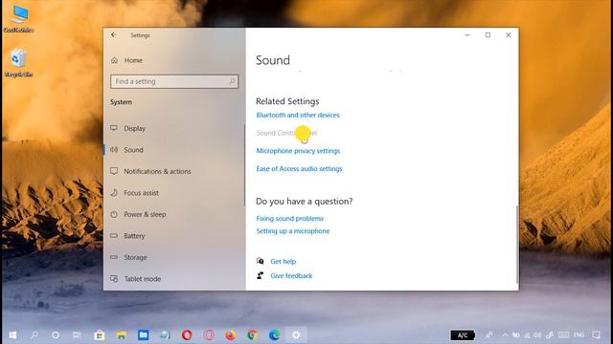Click the A/C battery status indicator
Image resolution: width=613 pixels, height=344 pixels.
463,335
